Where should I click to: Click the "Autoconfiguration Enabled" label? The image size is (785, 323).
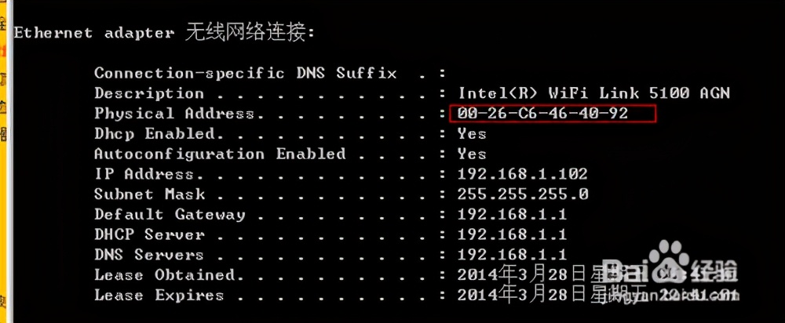tap(220, 154)
